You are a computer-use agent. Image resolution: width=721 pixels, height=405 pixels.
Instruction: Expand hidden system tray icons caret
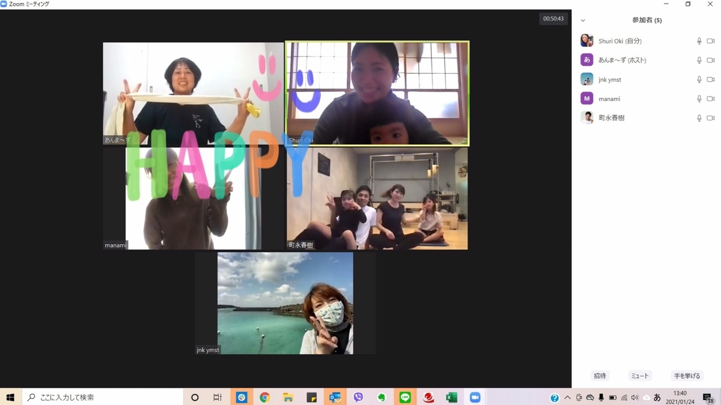pos(567,397)
